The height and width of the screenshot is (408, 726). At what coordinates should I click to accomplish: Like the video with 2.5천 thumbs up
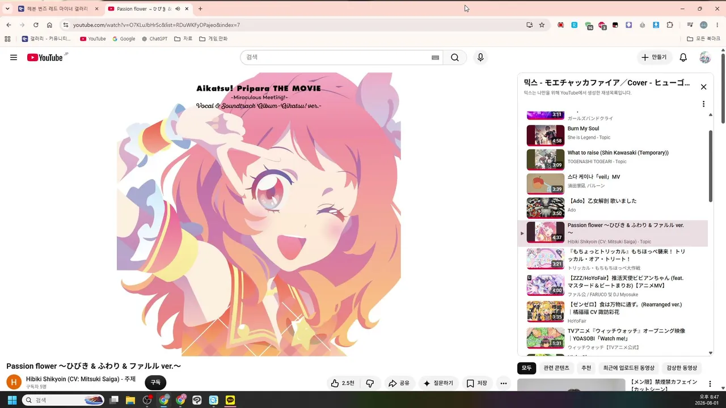point(343,384)
